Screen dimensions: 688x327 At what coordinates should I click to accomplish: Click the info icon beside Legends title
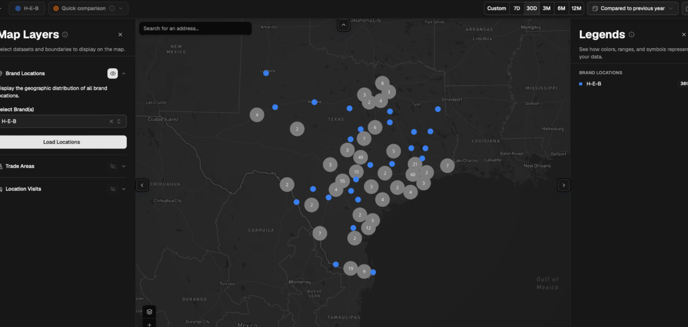(x=632, y=35)
